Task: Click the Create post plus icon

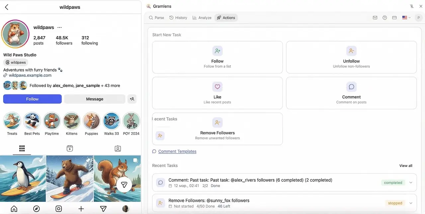Action: coord(81,208)
